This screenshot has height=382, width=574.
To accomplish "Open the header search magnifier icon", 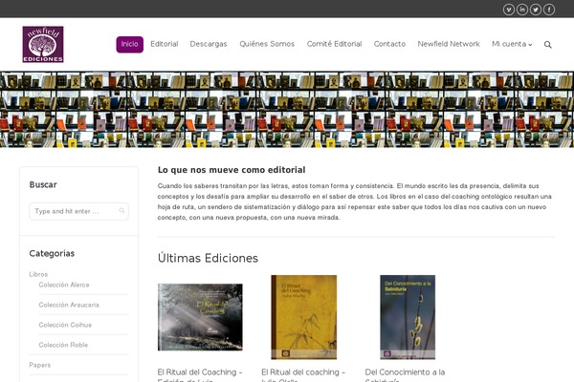I will pos(547,45).
